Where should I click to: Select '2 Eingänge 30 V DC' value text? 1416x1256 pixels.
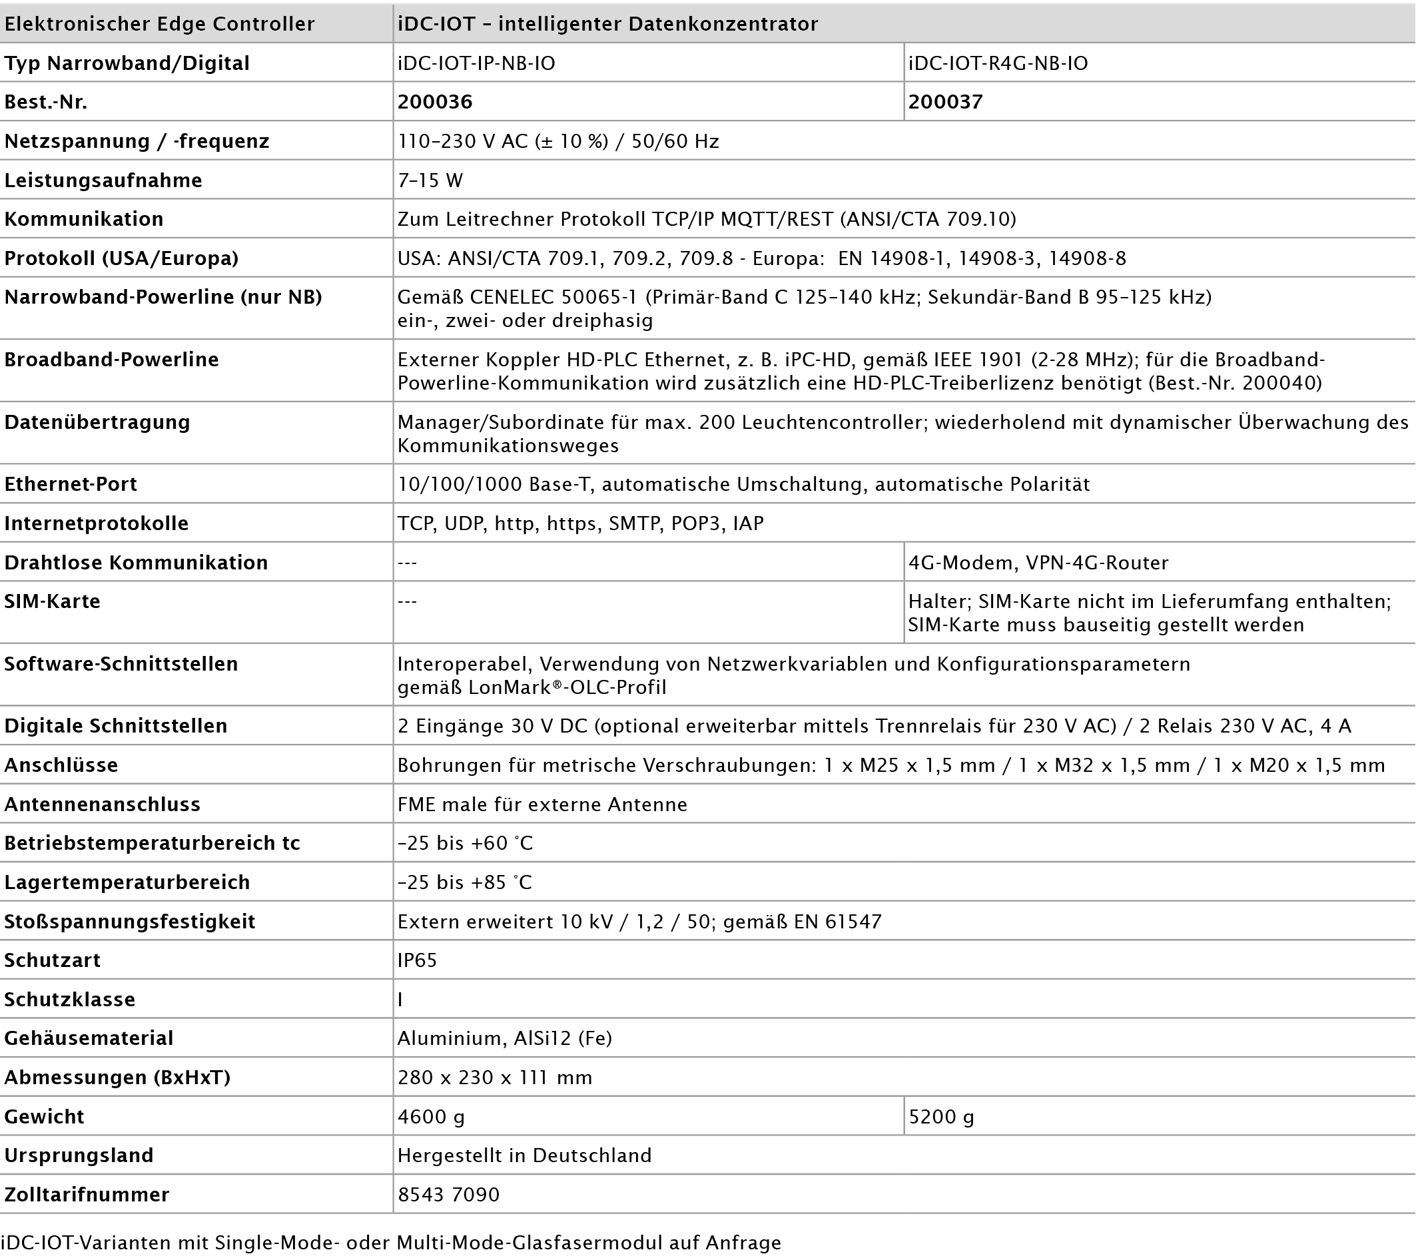(494, 726)
